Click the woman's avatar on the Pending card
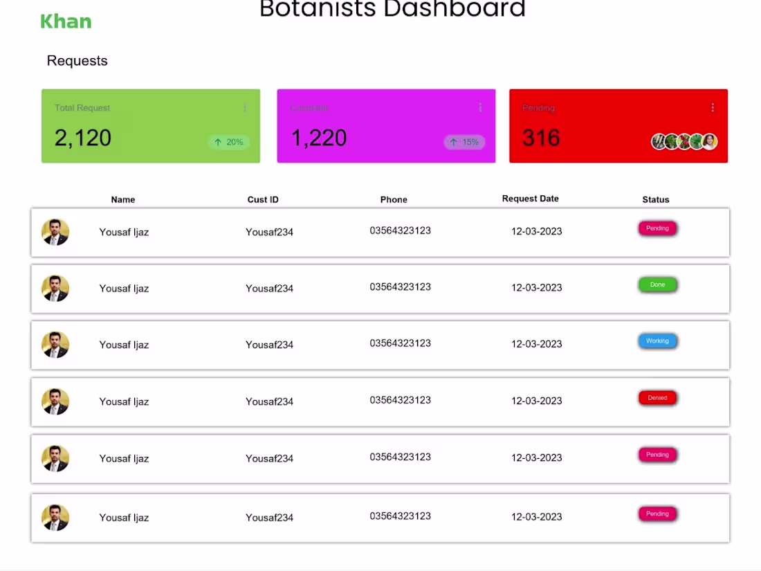This screenshot has width=761, height=571. coord(708,141)
